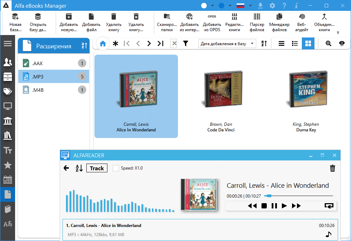Screen dimensions: 351x241
Task: Select the .M4B extension item
Action: tap(53, 90)
